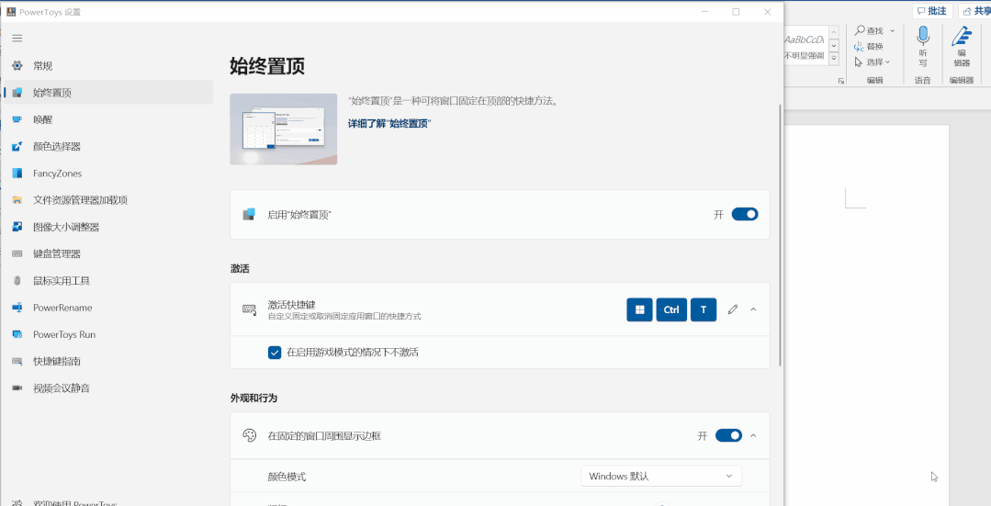
Task: Open Word's 查找 dropdown arrow
Action: click(x=893, y=30)
